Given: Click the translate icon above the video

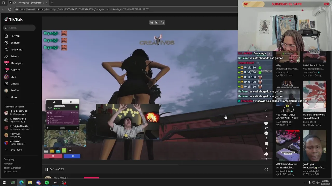Looking at the screenshot, I should (x=162, y=22).
